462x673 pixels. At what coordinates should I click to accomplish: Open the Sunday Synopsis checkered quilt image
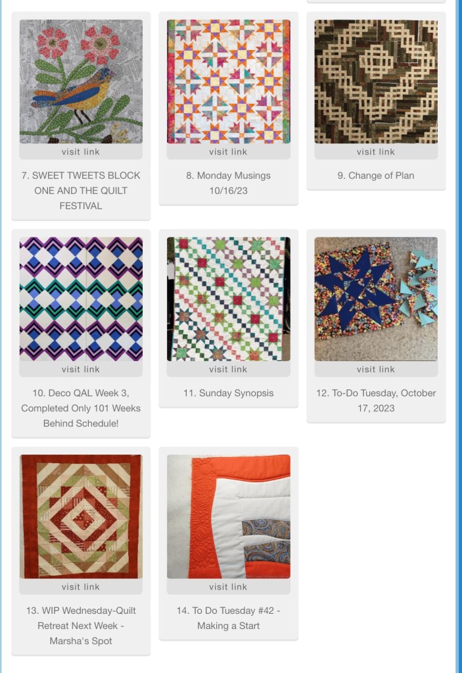(229, 299)
